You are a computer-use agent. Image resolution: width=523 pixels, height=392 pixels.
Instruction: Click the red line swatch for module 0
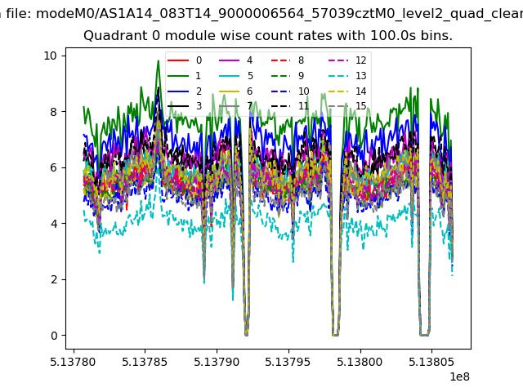pyautogui.click(x=177, y=60)
